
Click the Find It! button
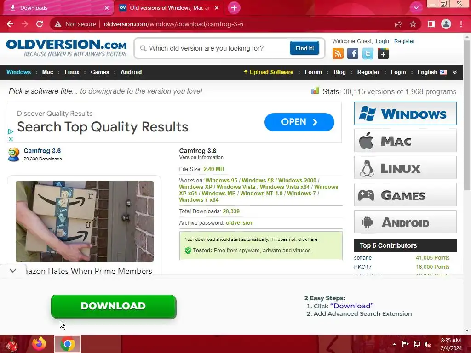[x=304, y=48]
